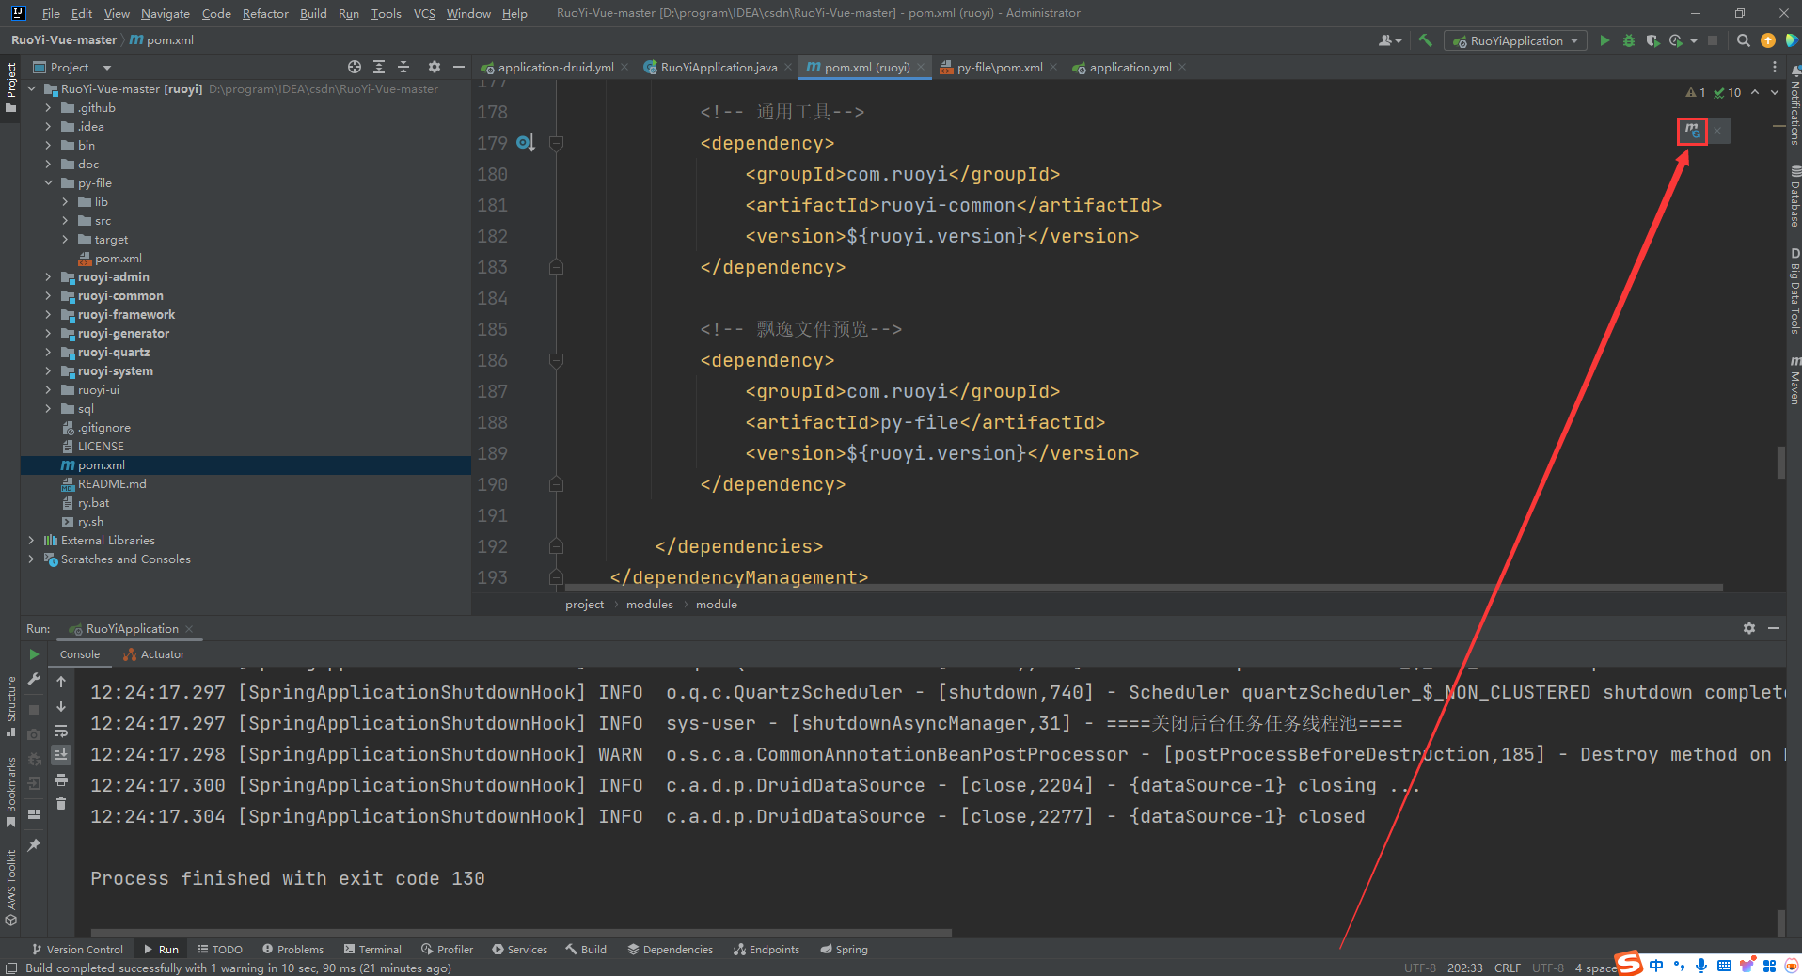This screenshot has height=976, width=1802.
Task: Hide the Run tool window
Action: point(1773,628)
